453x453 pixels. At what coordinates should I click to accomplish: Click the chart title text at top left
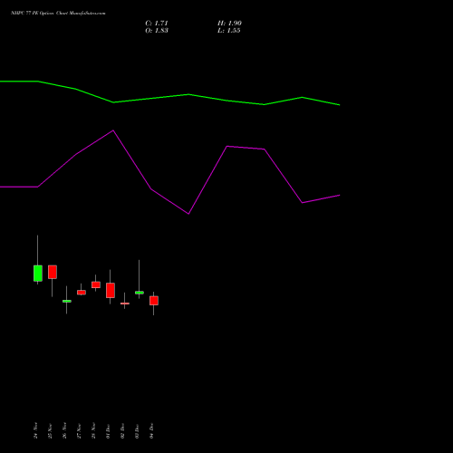pos(58,14)
